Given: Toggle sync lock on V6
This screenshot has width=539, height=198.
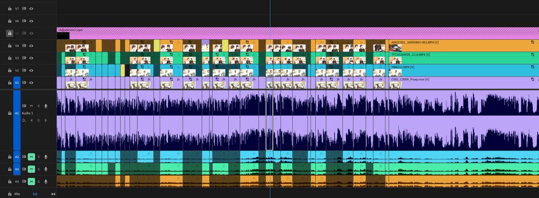Looking at the screenshot, I should tap(24, 21).
